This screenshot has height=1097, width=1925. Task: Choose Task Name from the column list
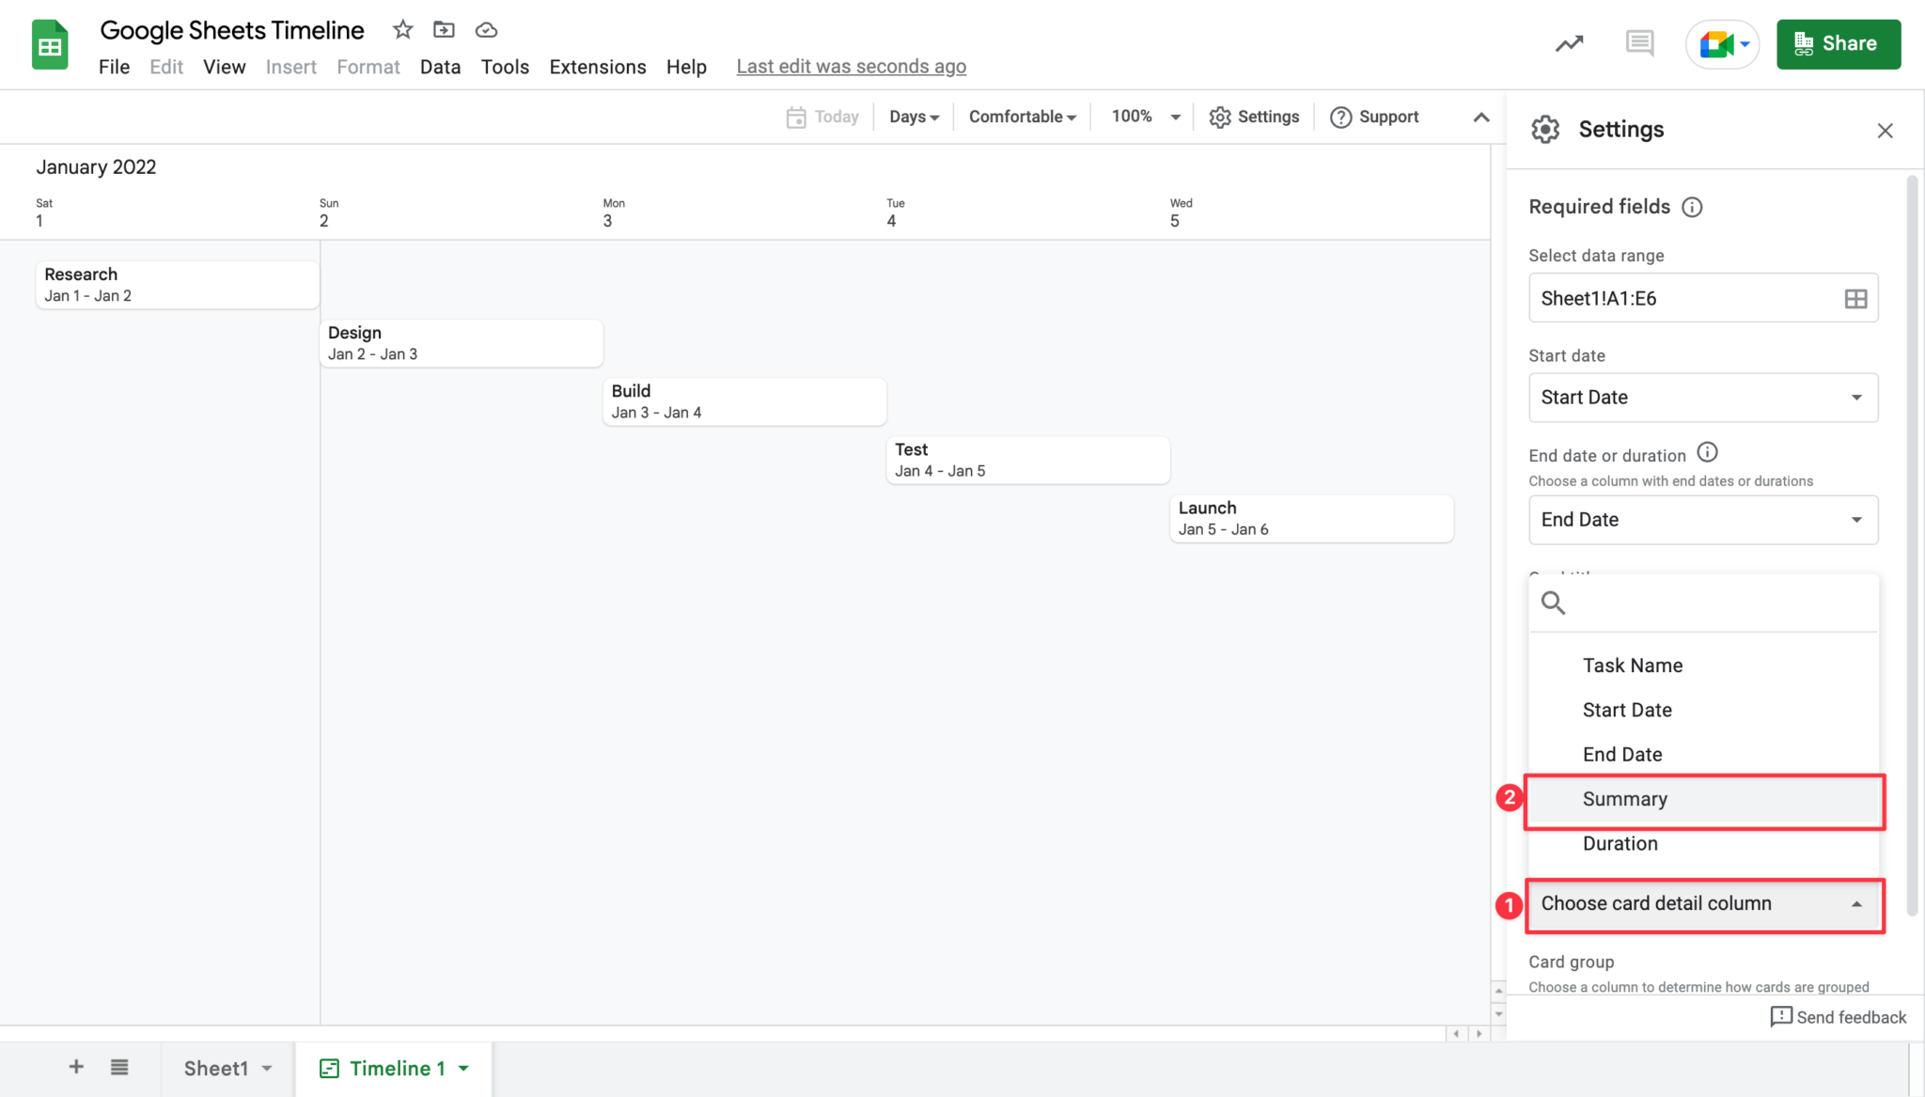[x=1703, y=666]
